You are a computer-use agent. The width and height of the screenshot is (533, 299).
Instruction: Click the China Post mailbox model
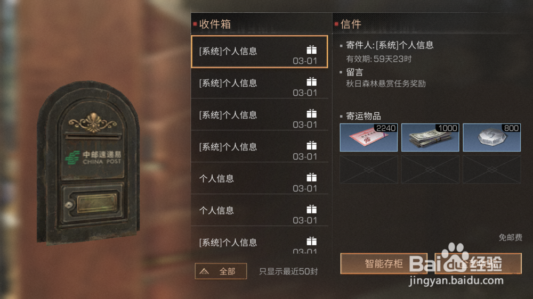click(x=88, y=162)
